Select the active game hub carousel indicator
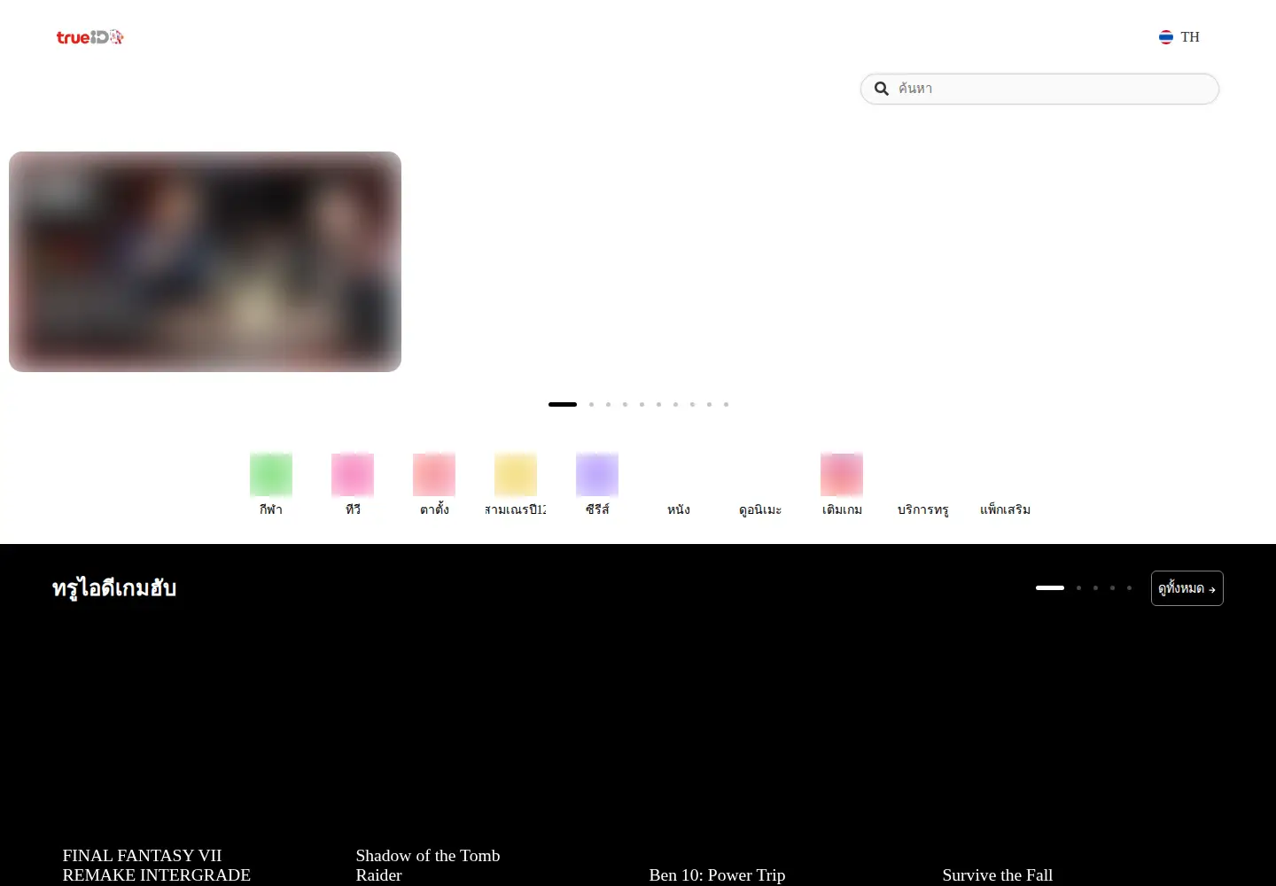 coord(1050,587)
